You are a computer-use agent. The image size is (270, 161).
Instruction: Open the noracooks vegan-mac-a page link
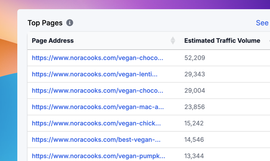tap(98, 107)
